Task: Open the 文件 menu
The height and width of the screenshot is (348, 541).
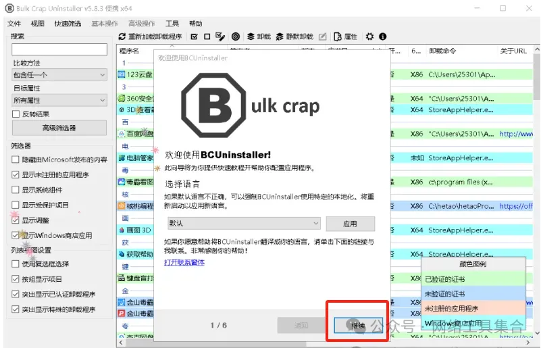Action: (14, 24)
